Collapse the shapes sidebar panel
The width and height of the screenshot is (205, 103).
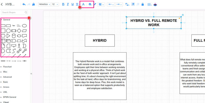point(31,74)
